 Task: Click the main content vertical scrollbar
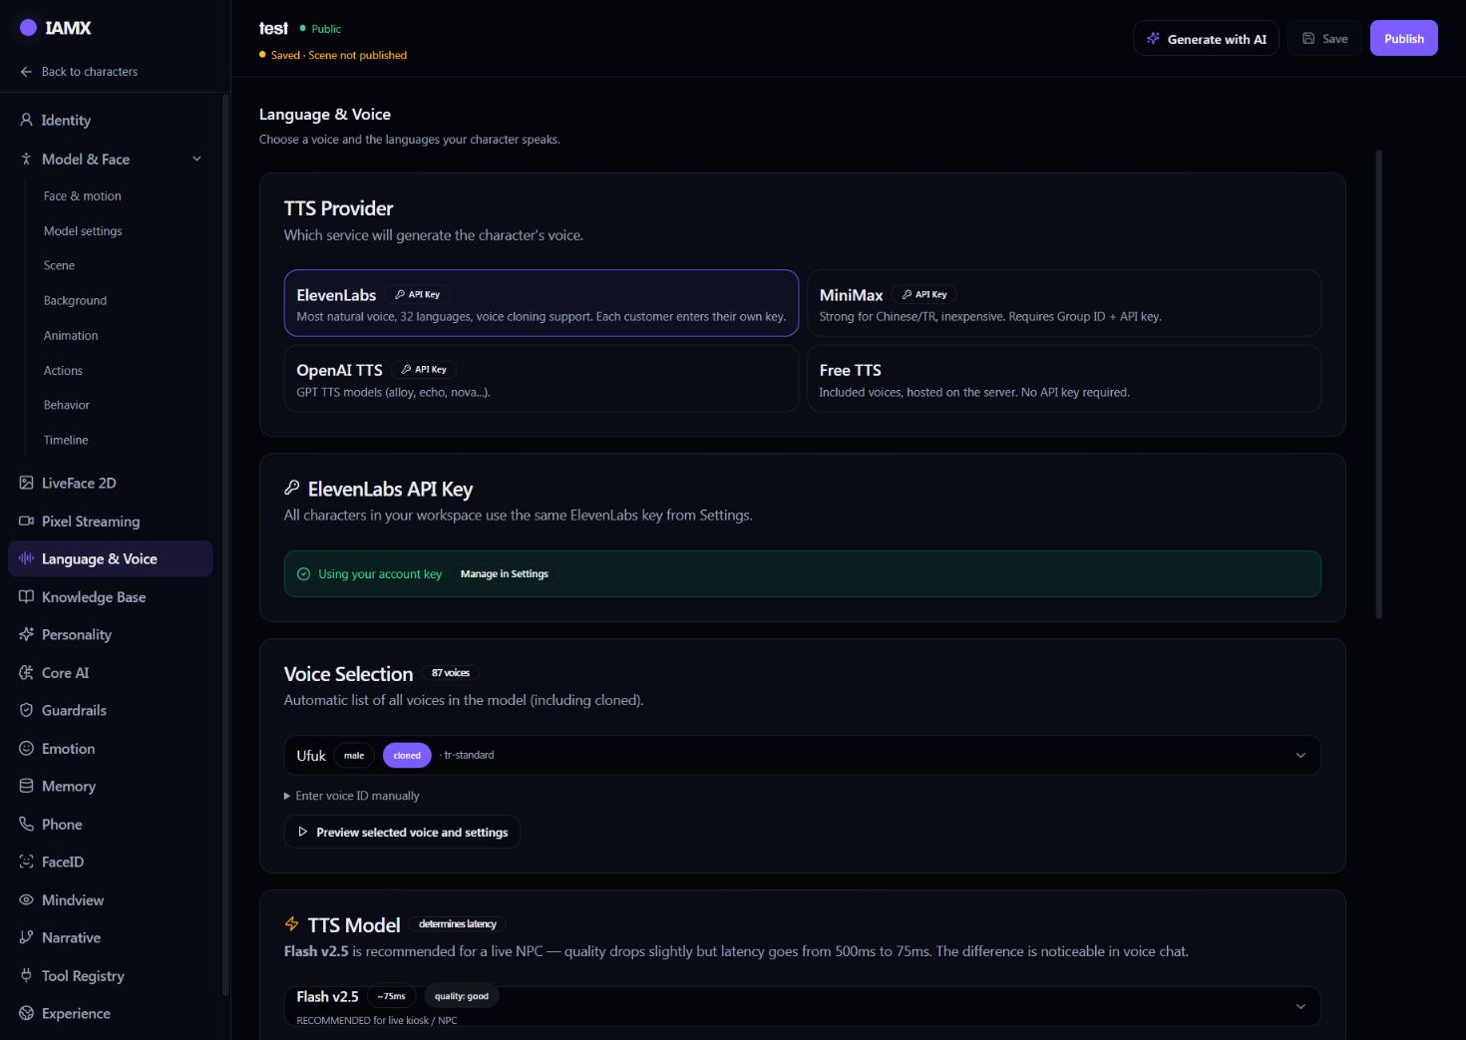(1379, 384)
